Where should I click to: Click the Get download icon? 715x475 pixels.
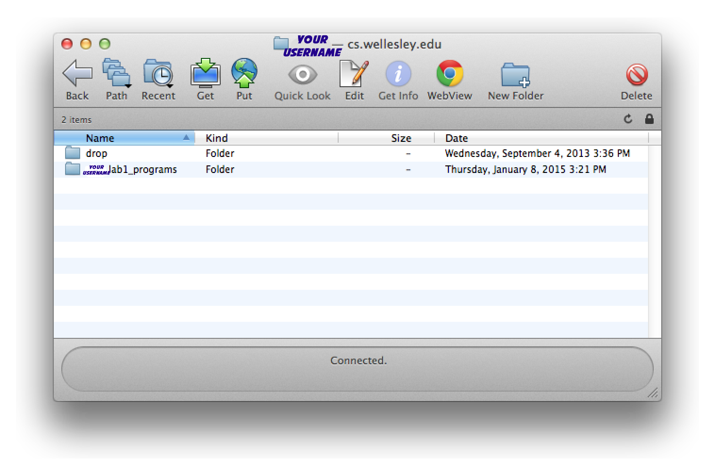[x=205, y=74]
